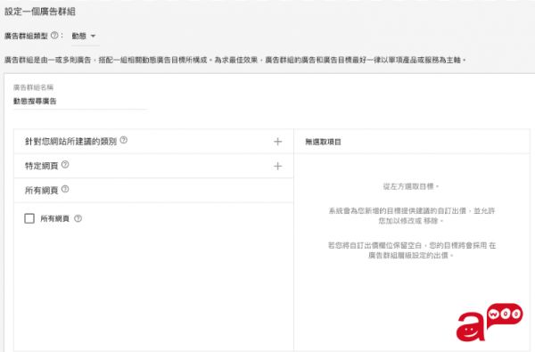
Task: Click the 特定網頁 row label
Action: [41, 166]
